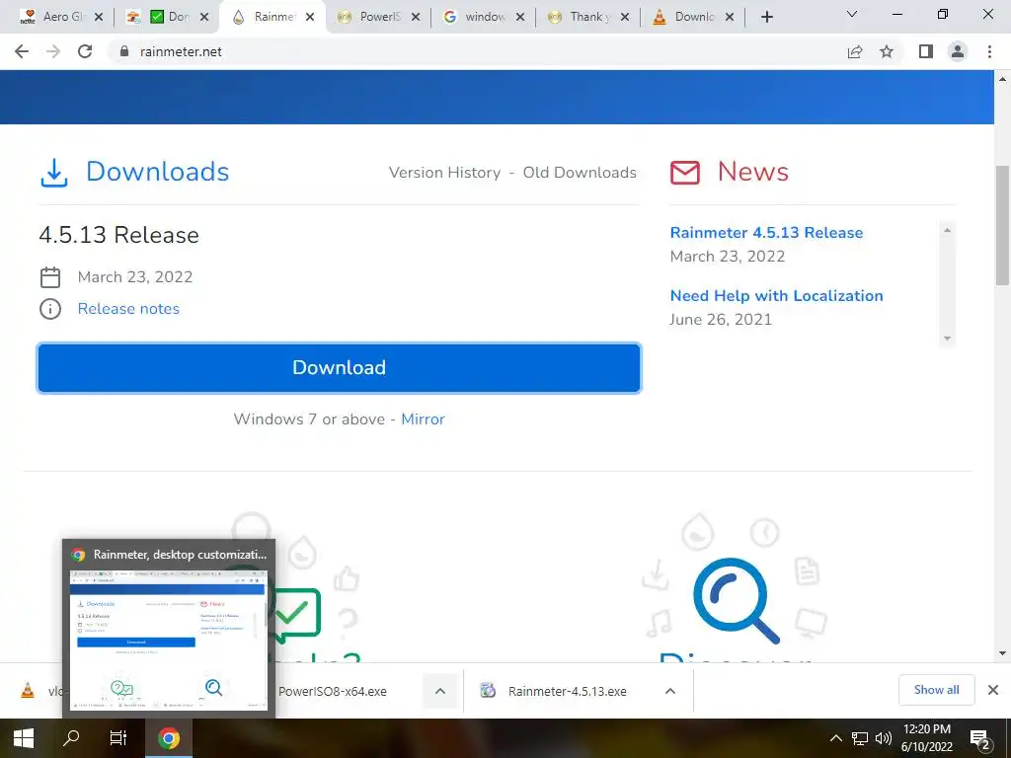Click the News envelope icon
Screen dimensions: 1011x758
tap(685, 173)
